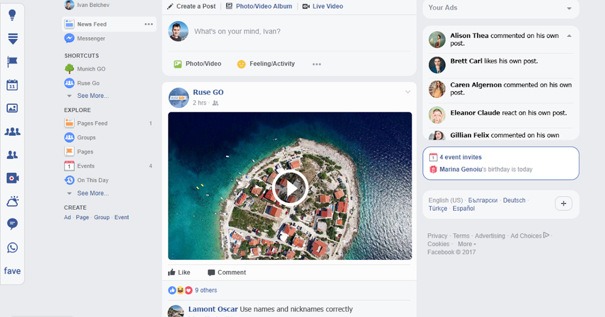Open the Ad Choices footer link
Image resolution: width=605 pixels, height=317 pixels.
[526, 236]
